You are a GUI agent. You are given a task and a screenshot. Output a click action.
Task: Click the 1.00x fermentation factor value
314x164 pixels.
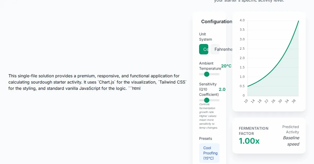click(x=249, y=141)
